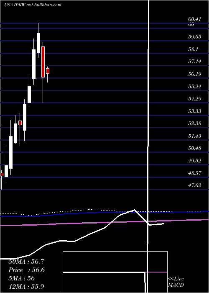Click the 58.1 price axis label
Viewport: 209px width, 293px height.
(193, 49)
